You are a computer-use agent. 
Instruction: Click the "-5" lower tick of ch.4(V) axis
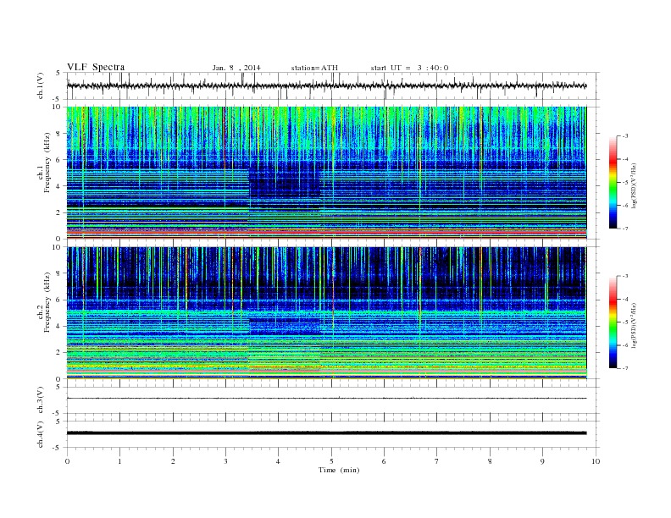coord(57,448)
